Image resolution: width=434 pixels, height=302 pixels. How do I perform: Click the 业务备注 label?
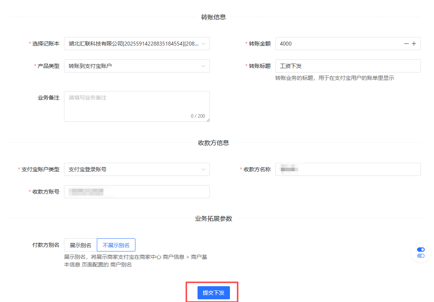[49, 98]
